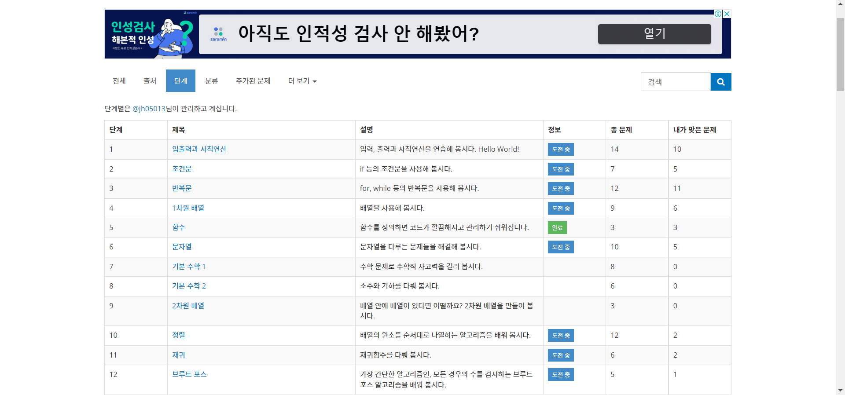Click the 도전 중 badge in 재귀 row
The width and height of the screenshot is (845, 395).
[x=561, y=355]
